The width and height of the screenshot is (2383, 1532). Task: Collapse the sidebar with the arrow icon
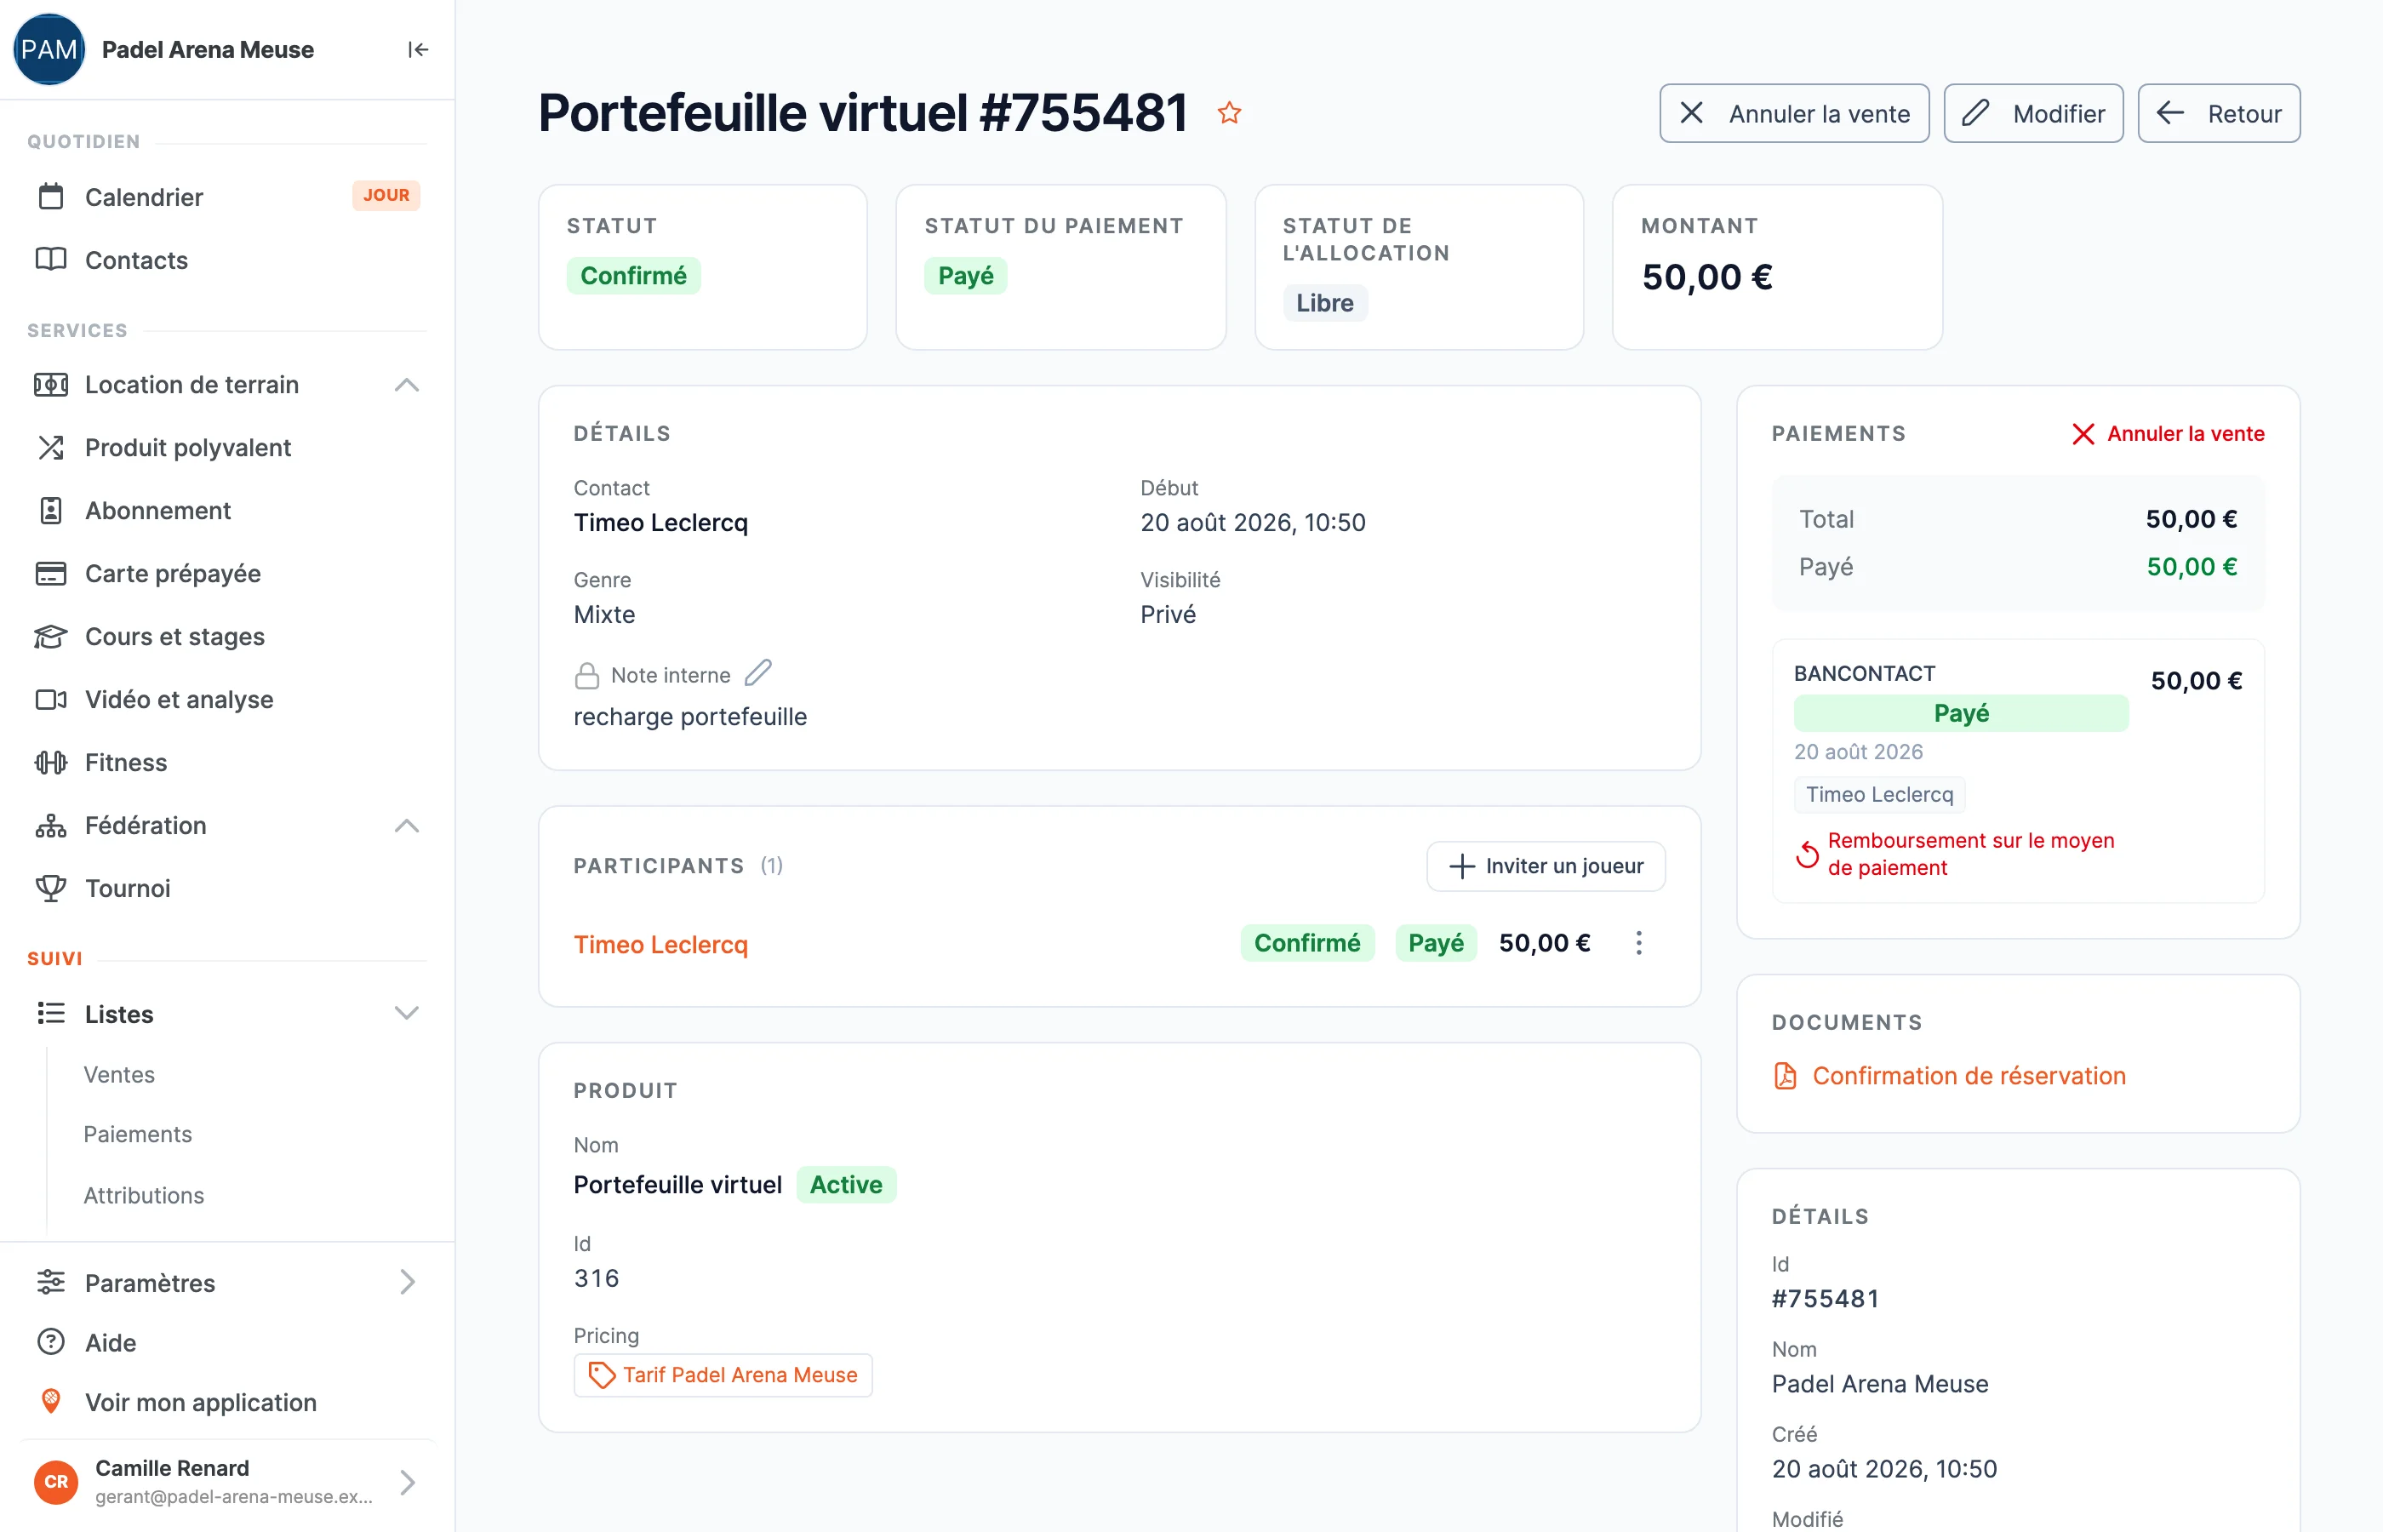point(418,49)
